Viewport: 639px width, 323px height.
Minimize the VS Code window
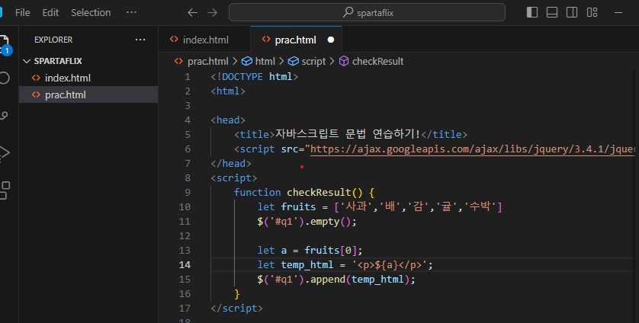pyautogui.click(x=618, y=13)
